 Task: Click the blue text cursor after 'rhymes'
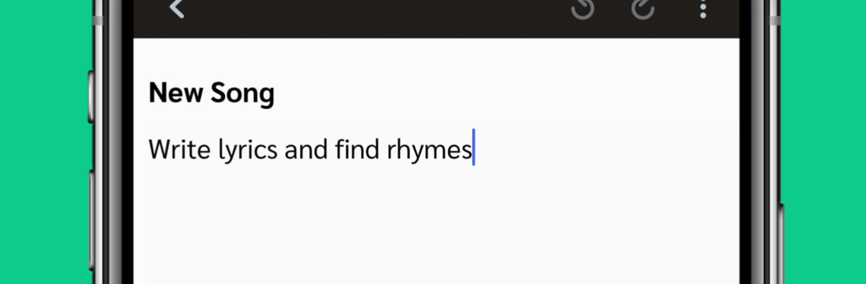point(474,147)
